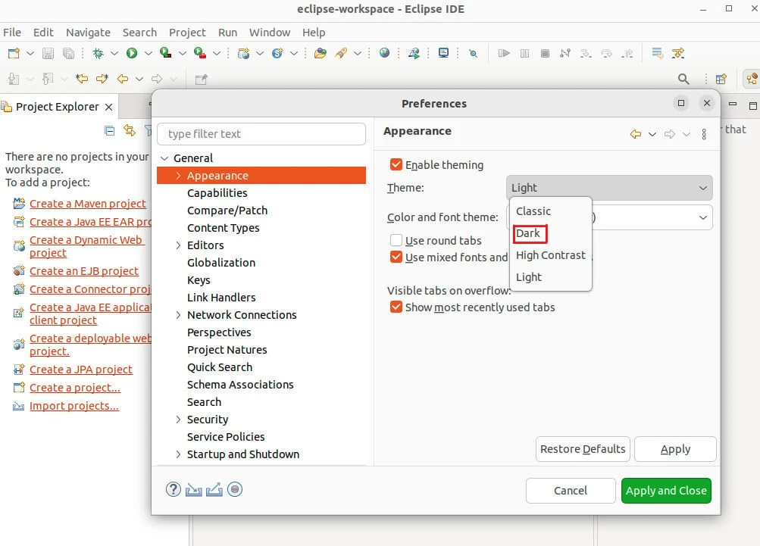Click the Open Web Browser globe icon
The width and height of the screenshot is (760, 546).
[385, 53]
